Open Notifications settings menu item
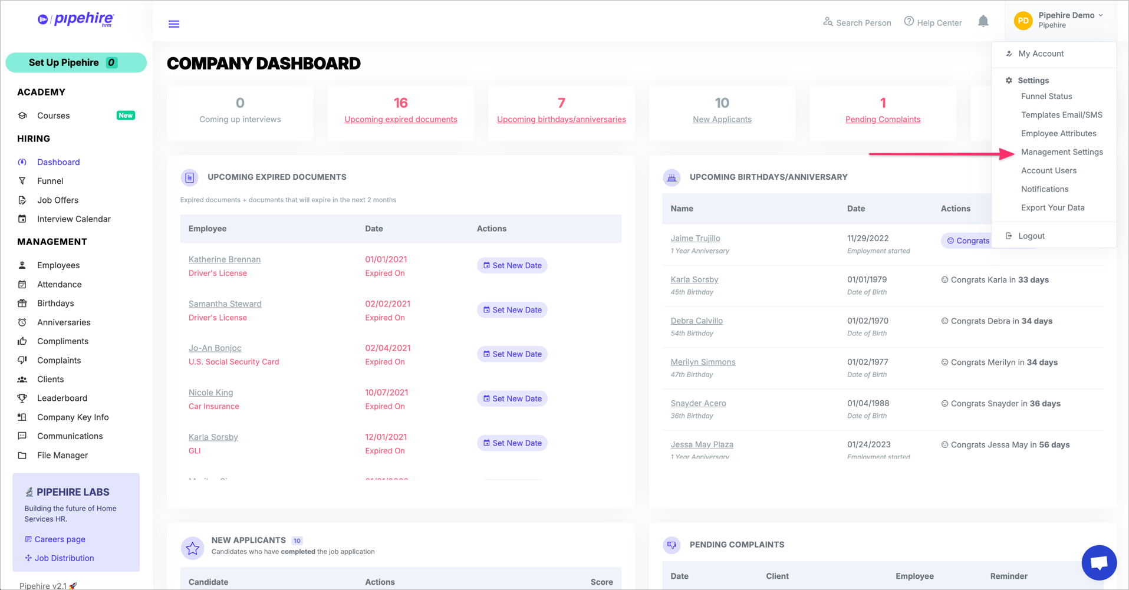The width and height of the screenshot is (1129, 590). tap(1044, 189)
